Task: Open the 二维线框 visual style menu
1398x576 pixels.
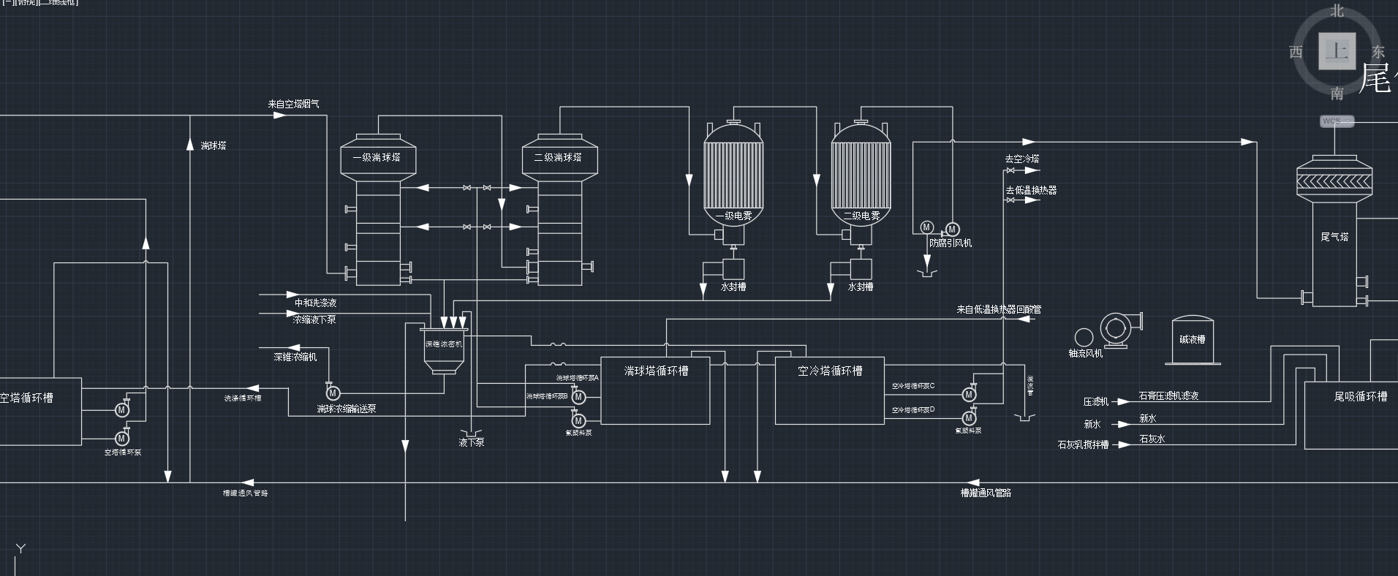Action: [x=58, y=2]
